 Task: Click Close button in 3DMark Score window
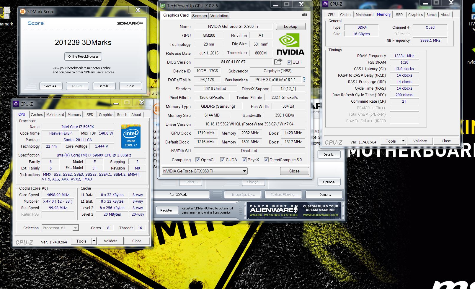point(130,86)
